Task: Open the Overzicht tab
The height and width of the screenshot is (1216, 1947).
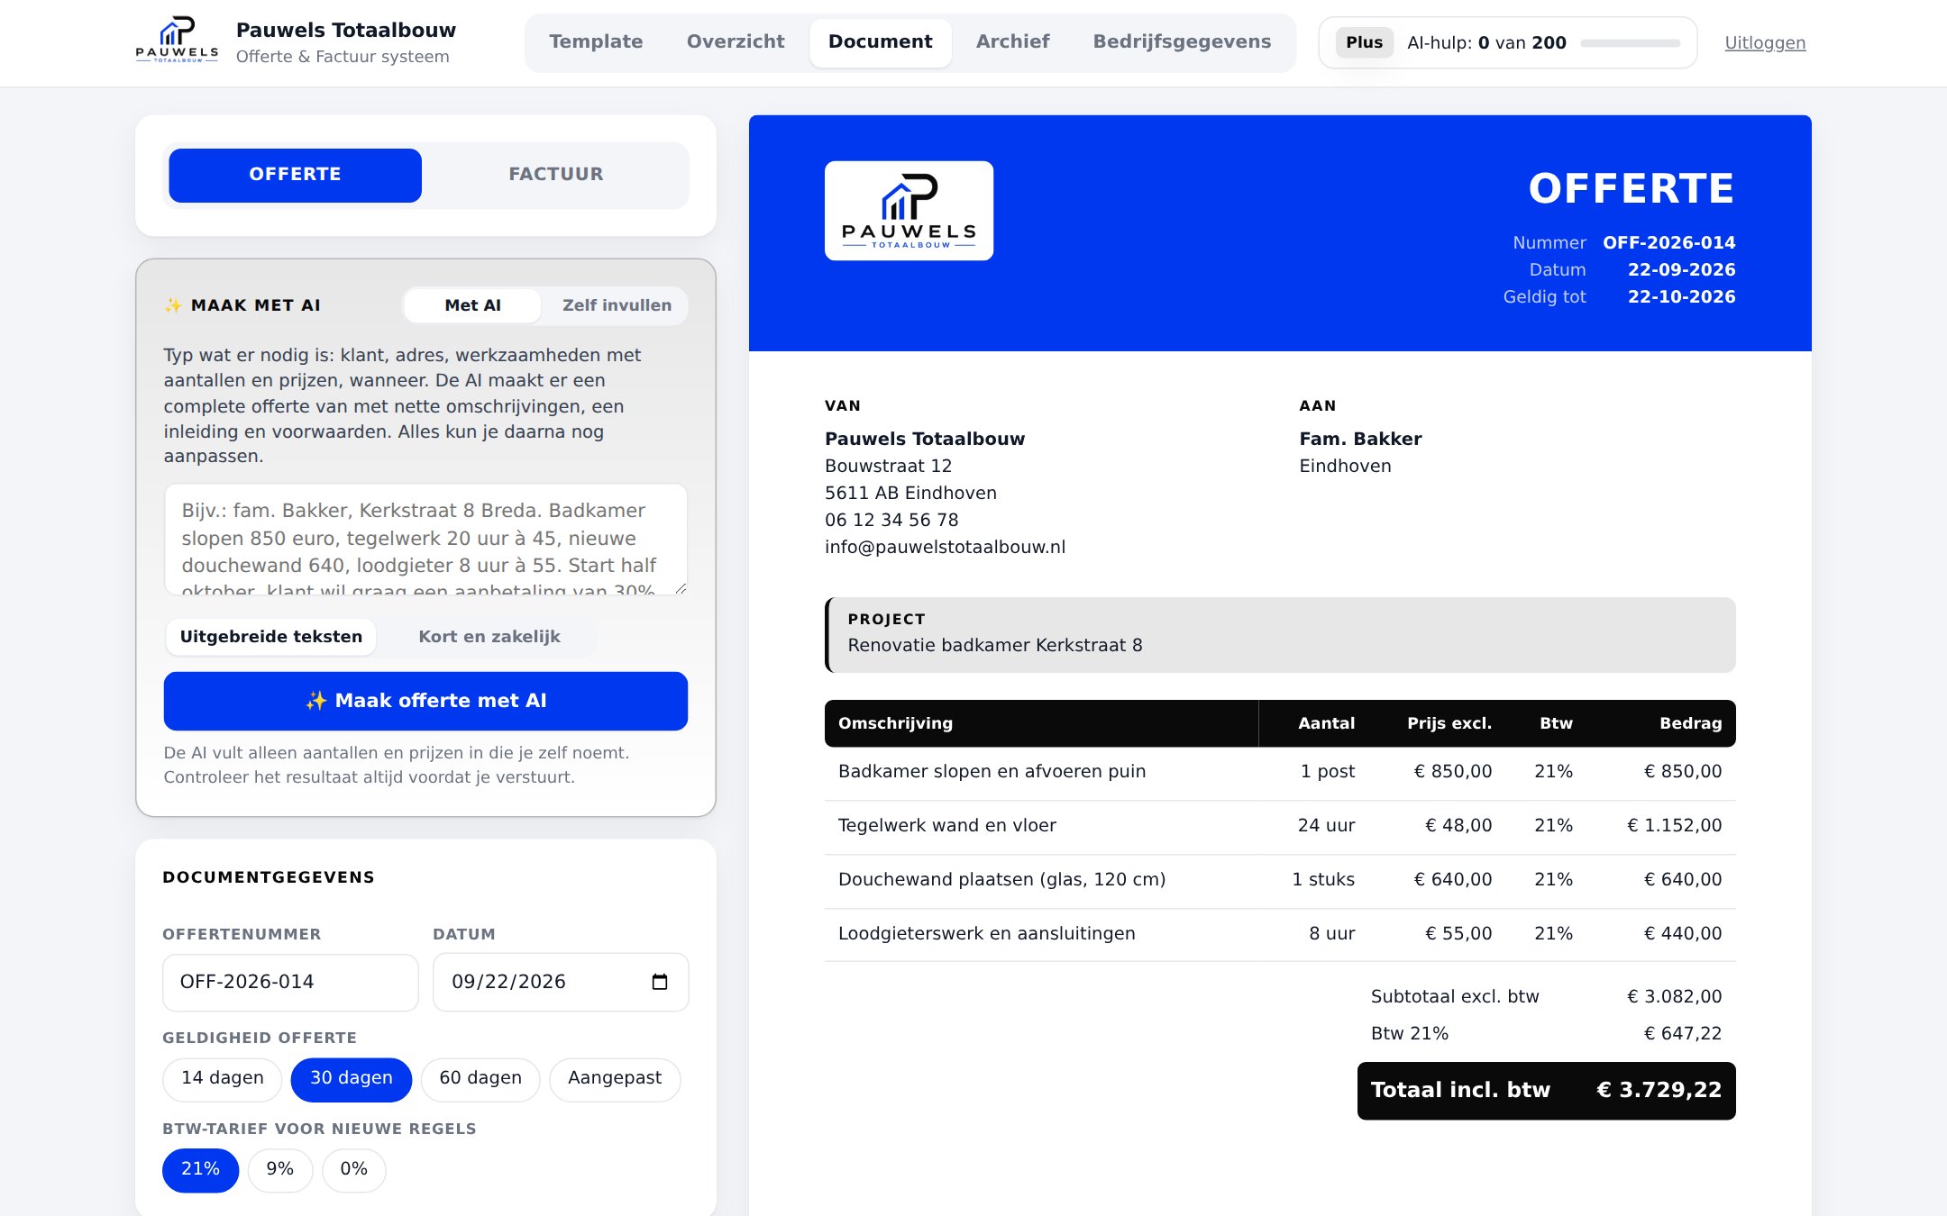Action: pos(736,42)
